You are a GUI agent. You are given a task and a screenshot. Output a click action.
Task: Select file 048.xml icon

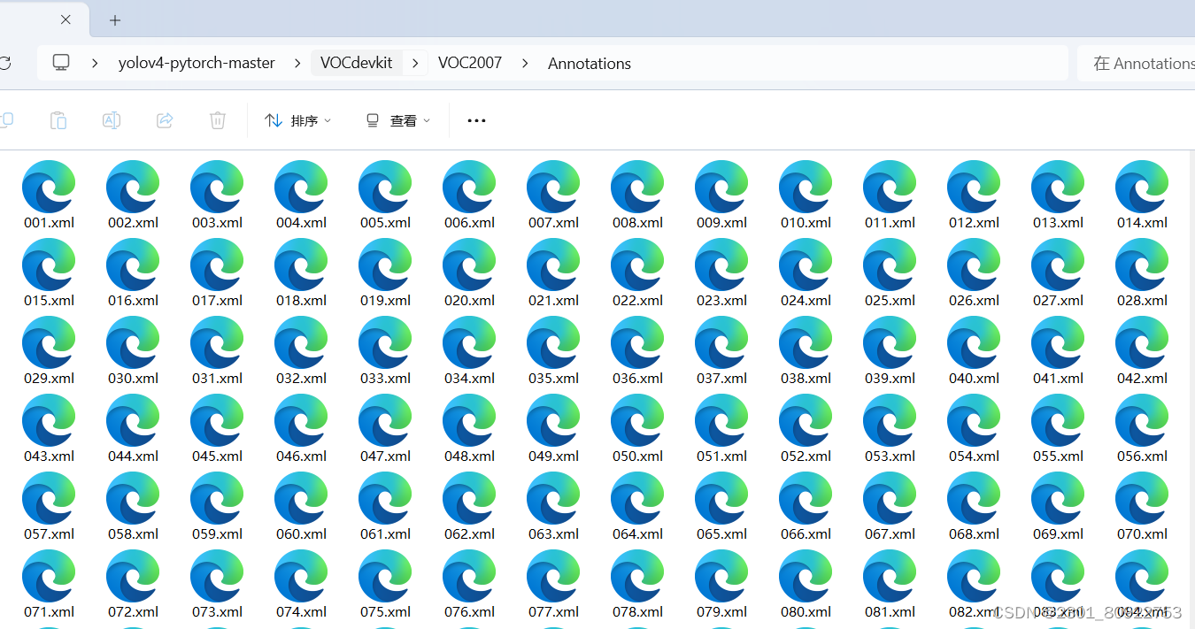click(469, 419)
